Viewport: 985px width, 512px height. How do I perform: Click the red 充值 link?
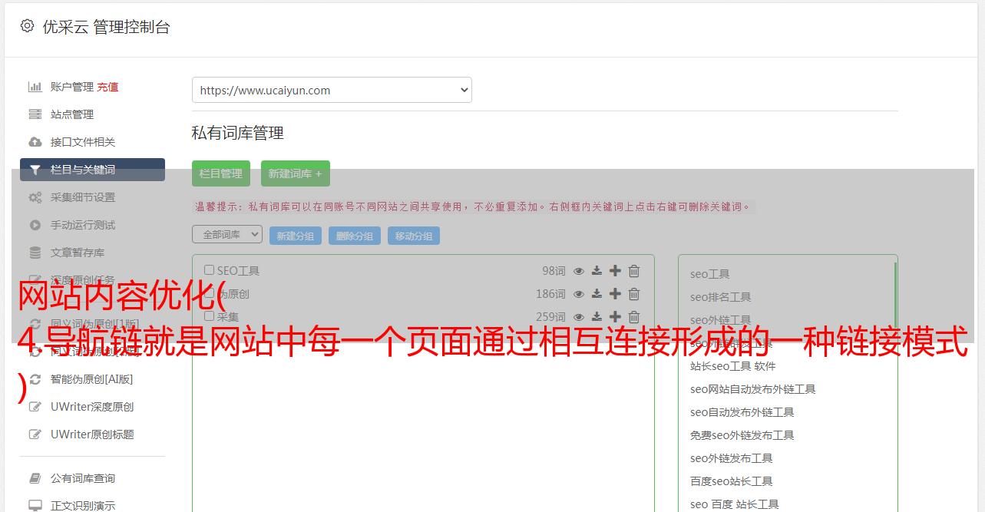(107, 87)
